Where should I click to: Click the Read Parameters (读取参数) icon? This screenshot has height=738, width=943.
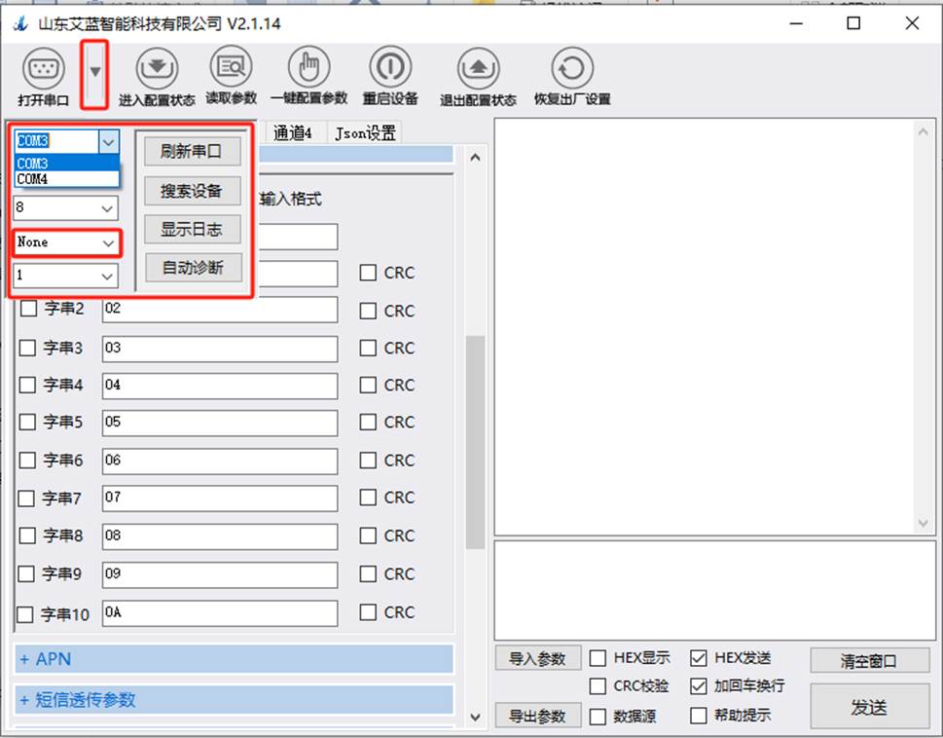(x=231, y=68)
